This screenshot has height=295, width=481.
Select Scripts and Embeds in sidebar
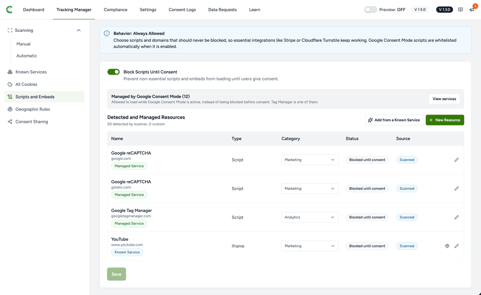point(44,97)
